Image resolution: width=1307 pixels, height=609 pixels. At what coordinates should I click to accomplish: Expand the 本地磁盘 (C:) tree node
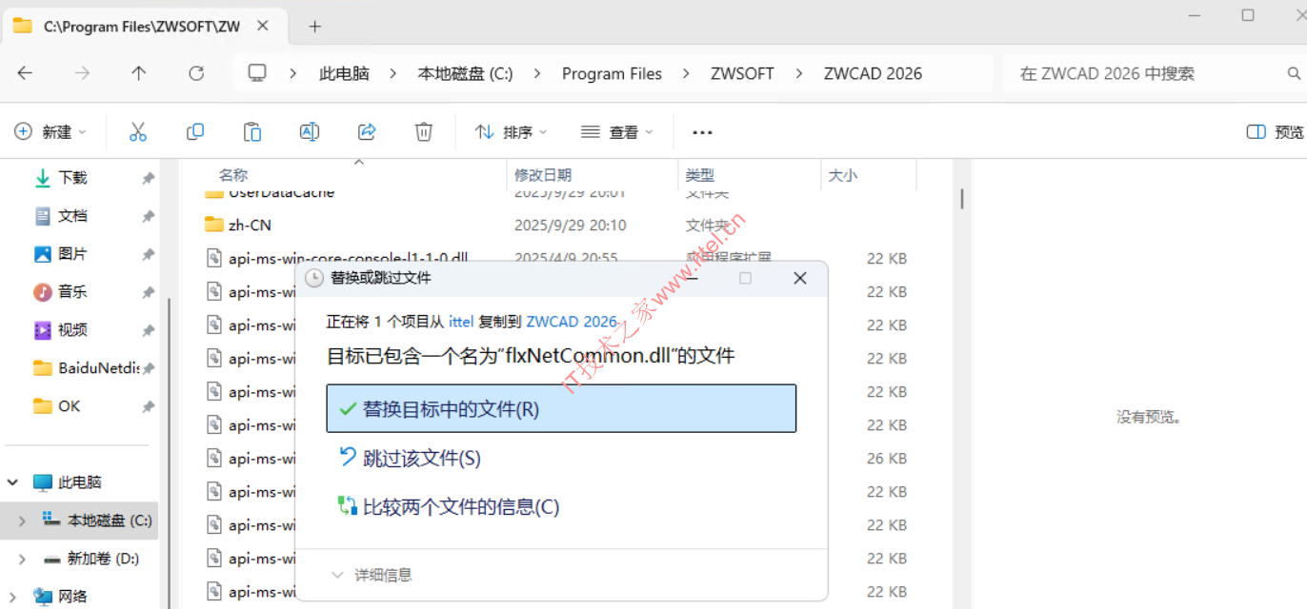click(x=22, y=521)
